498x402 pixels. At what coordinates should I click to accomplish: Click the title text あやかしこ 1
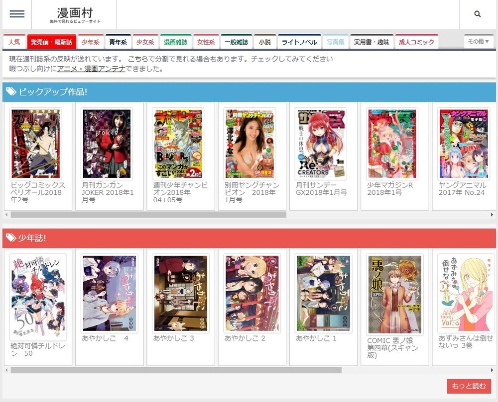[x=316, y=338]
